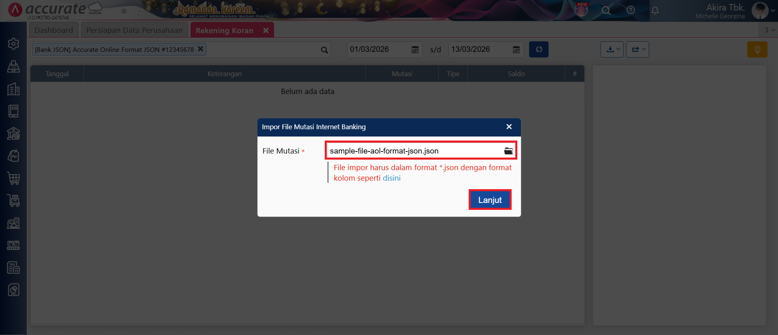Screen dimensions: 778x335
Task: Open the help question mark icon
Action: point(630,10)
